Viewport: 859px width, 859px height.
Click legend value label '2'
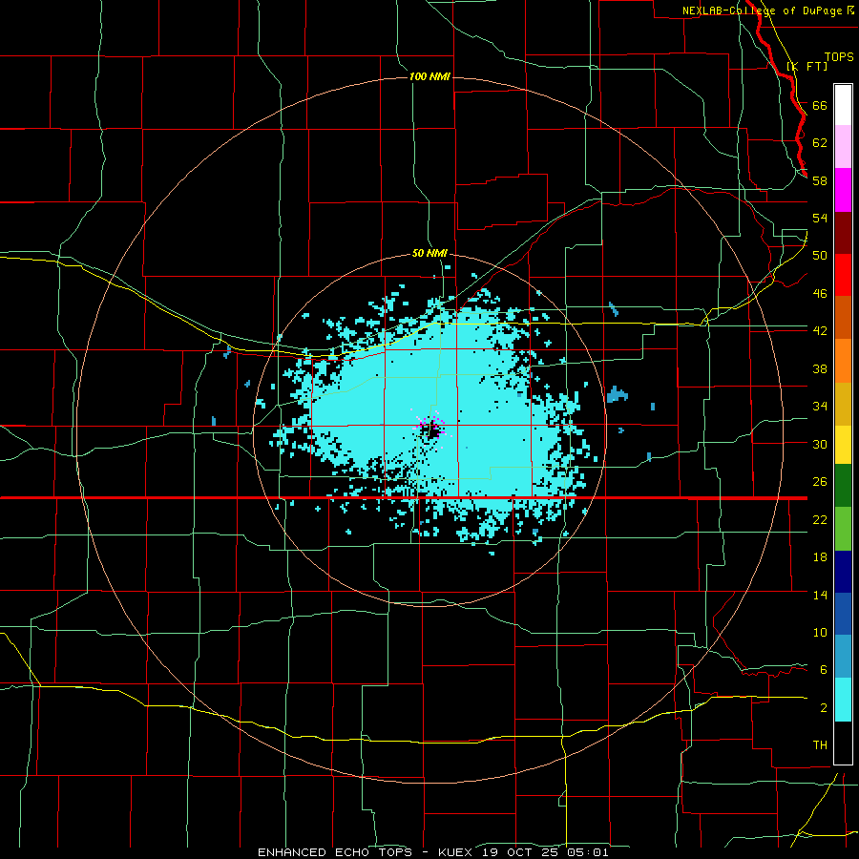[x=824, y=708]
